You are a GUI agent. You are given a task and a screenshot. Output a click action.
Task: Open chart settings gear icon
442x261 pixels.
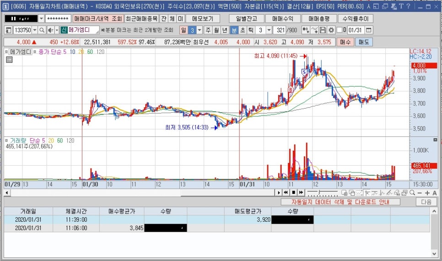click(331, 30)
